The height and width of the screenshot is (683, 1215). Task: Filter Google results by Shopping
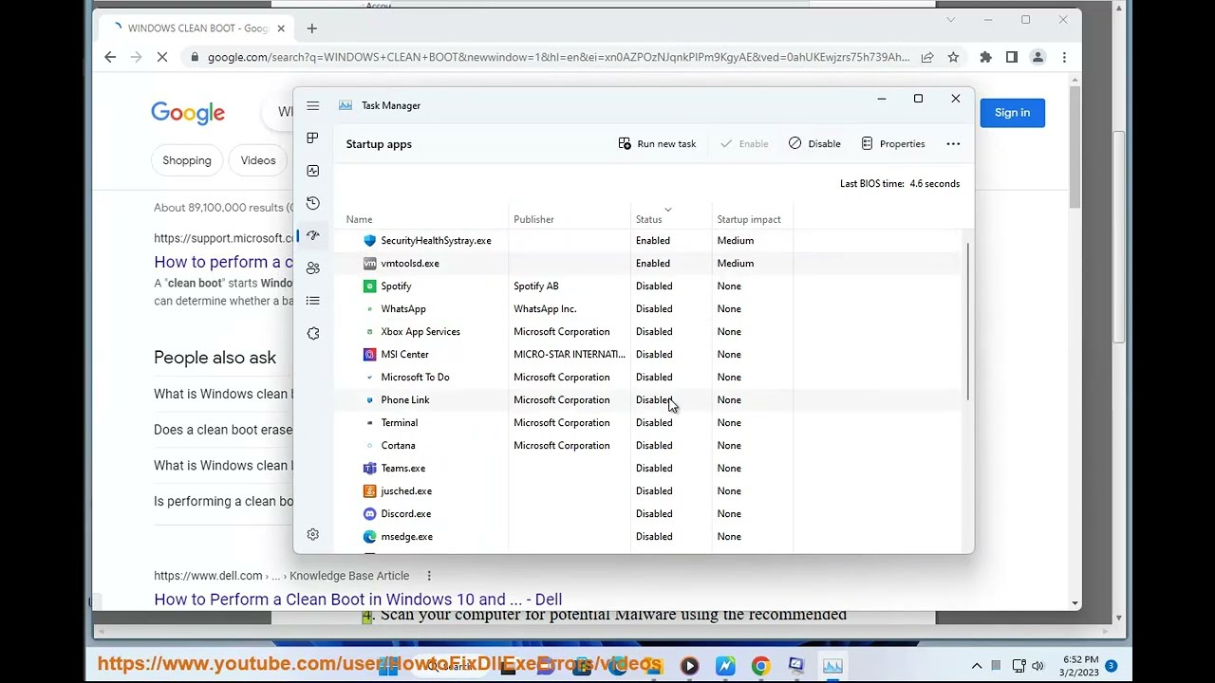(x=187, y=160)
